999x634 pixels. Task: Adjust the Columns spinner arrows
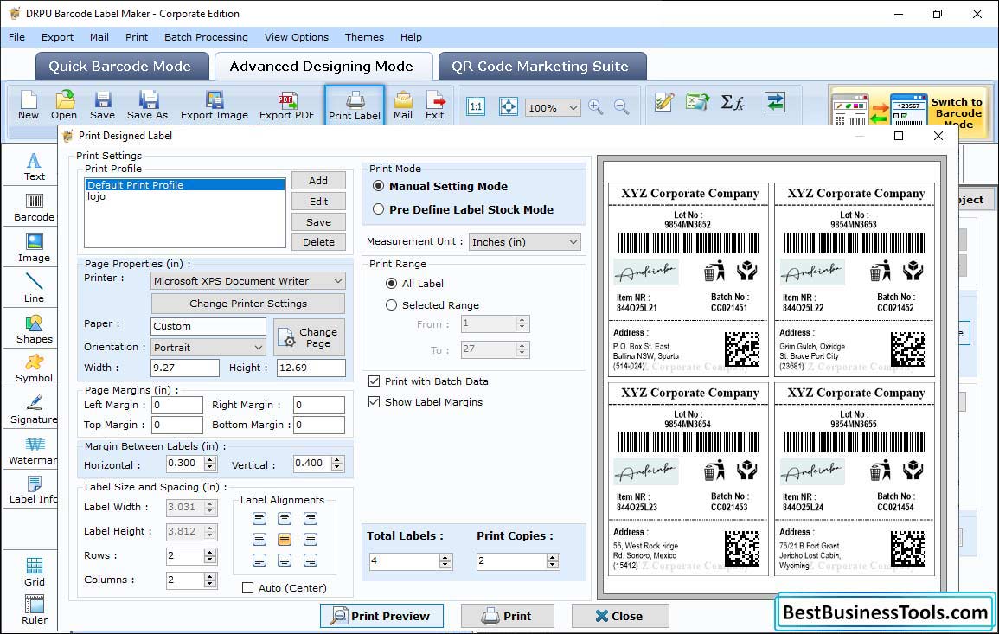click(x=210, y=580)
